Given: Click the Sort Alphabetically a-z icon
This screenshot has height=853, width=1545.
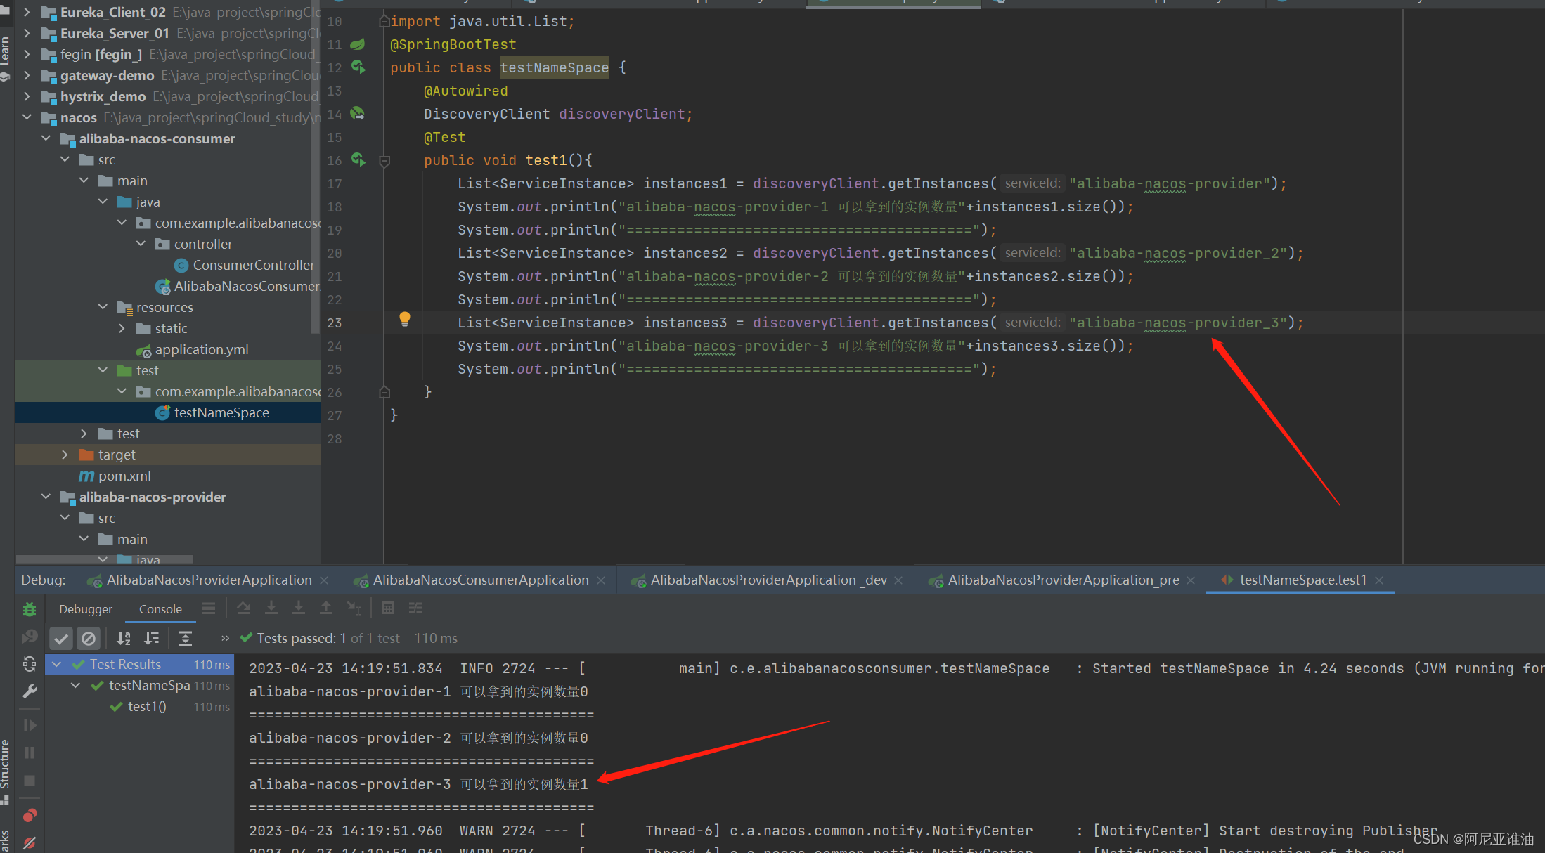Looking at the screenshot, I should pyautogui.click(x=124, y=638).
